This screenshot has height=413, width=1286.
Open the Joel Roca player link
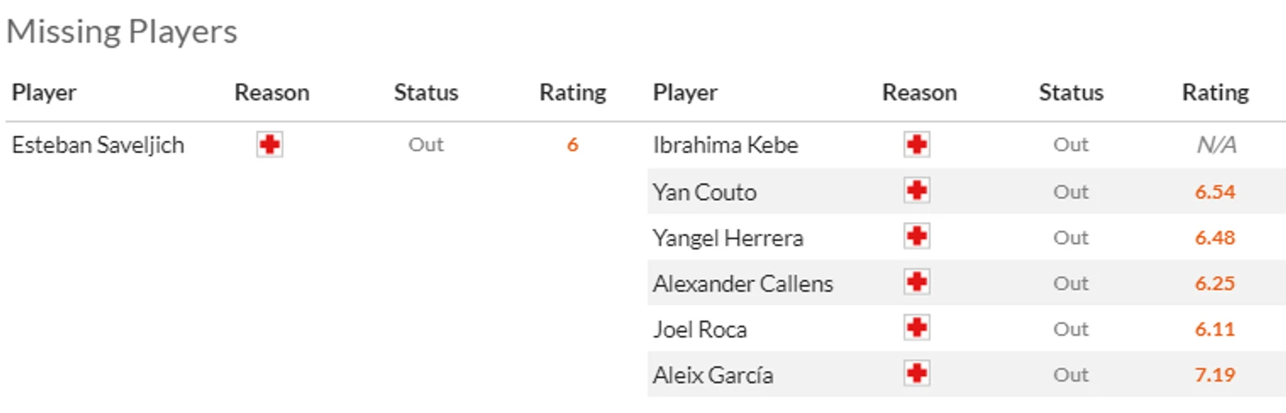pos(699,329)
